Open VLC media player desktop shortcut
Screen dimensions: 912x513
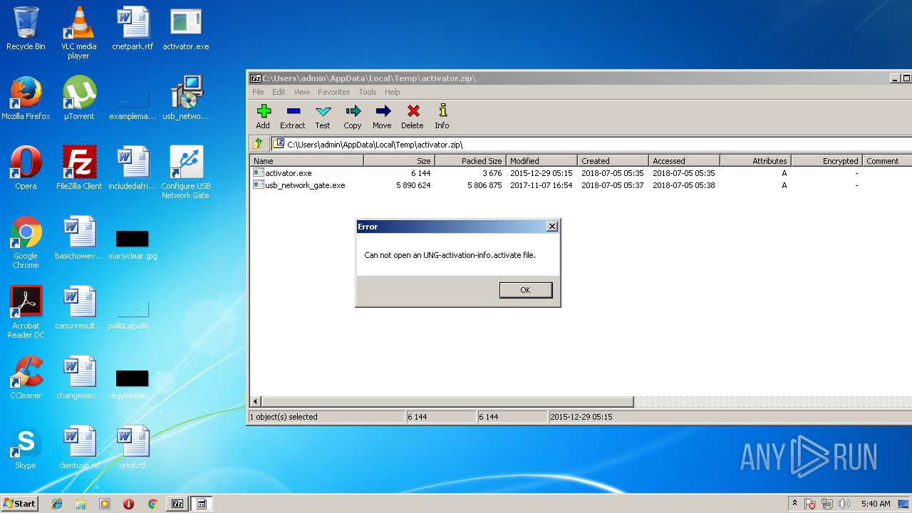click(x=78, y=33)
